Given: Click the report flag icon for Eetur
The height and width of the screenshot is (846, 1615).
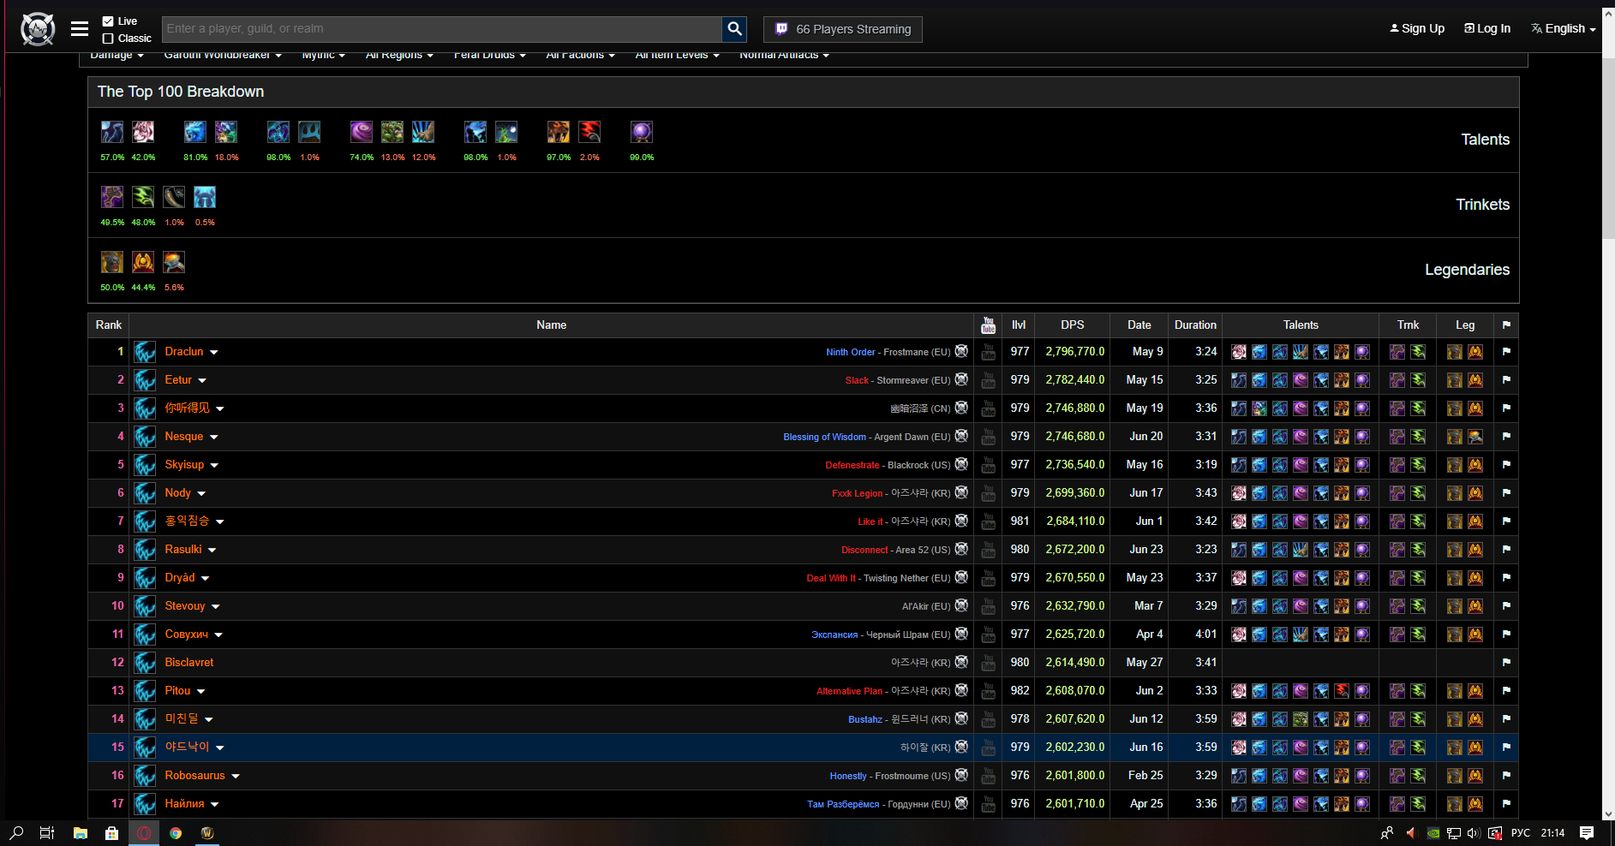Looking at the screenshot, I should (x=1506, y=380).
